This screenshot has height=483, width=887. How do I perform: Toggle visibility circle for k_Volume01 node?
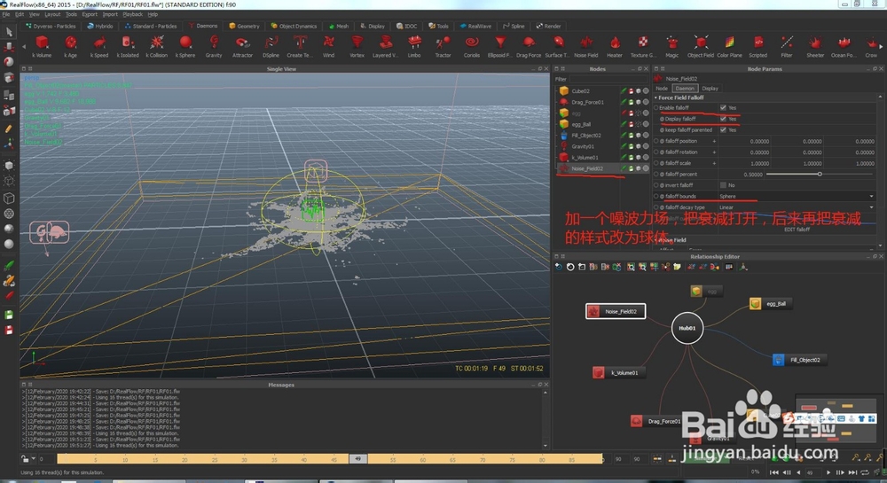click(x=646, y=158)
